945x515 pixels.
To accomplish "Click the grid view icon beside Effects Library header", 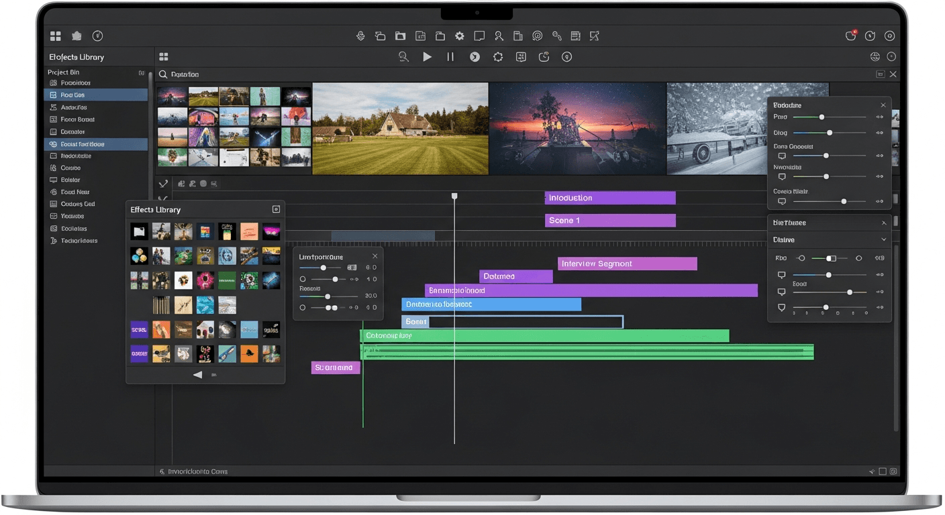I will (276, 209).
